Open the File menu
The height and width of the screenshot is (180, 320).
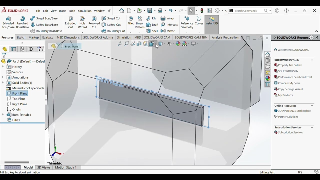(38, 11)
